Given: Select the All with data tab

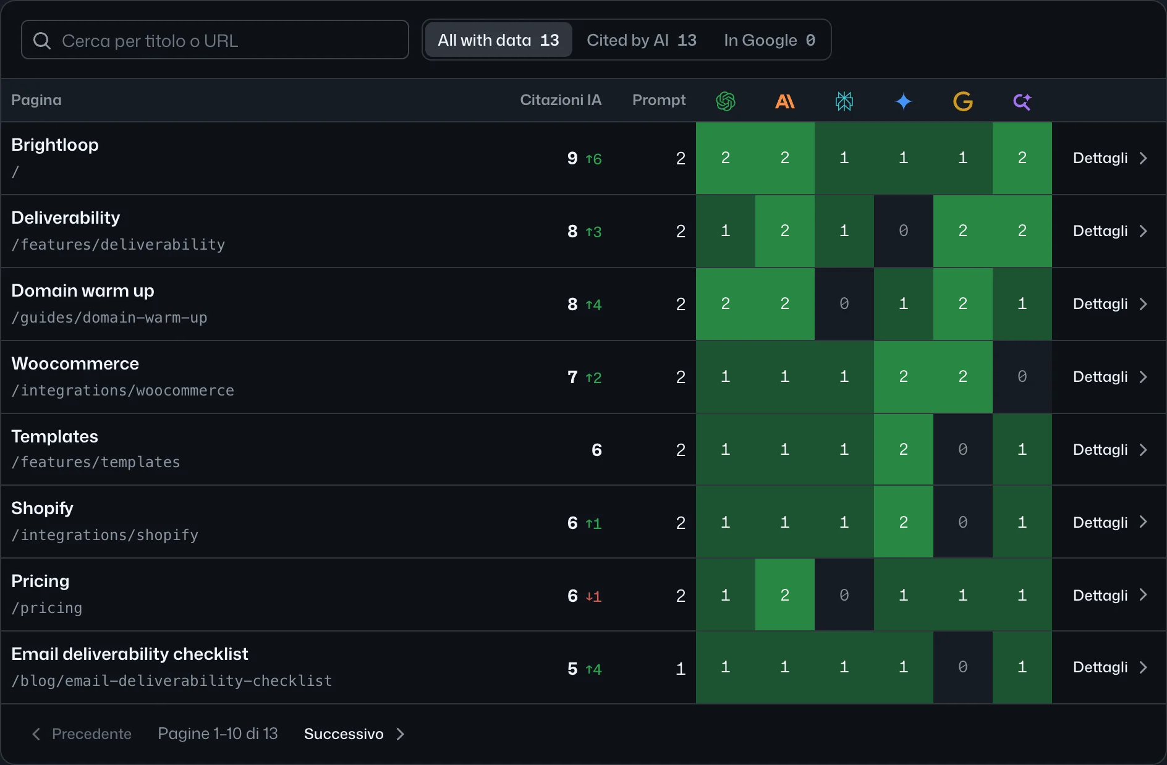Looking at the screenshot, I should pos(498,40).
